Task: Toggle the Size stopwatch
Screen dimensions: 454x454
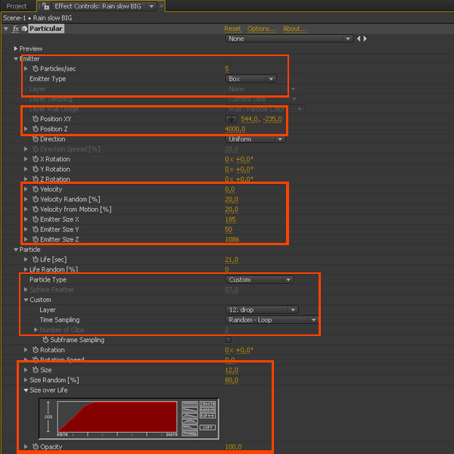Action: pos(36,370)
